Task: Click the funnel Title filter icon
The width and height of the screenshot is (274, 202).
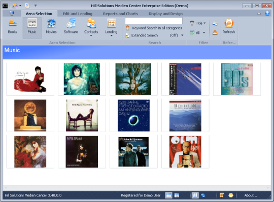Action: (x=192, y=23)
